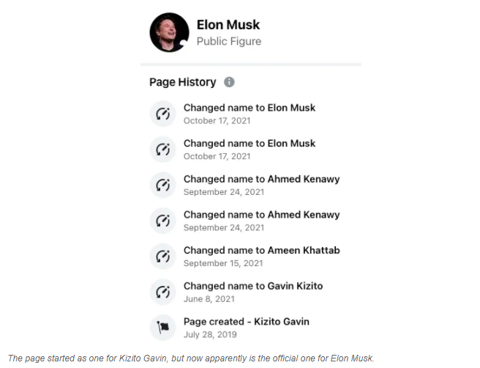
Task: Click the italic caption below the image
Action: (189, 358)
